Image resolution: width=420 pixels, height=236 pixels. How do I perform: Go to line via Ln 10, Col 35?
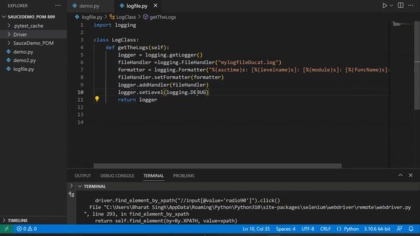[256, 229]
